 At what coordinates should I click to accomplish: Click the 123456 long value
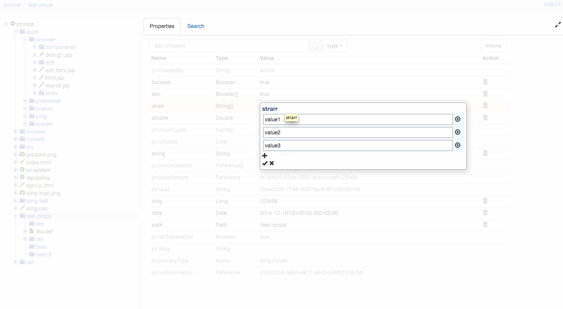(x=269, y=201)
